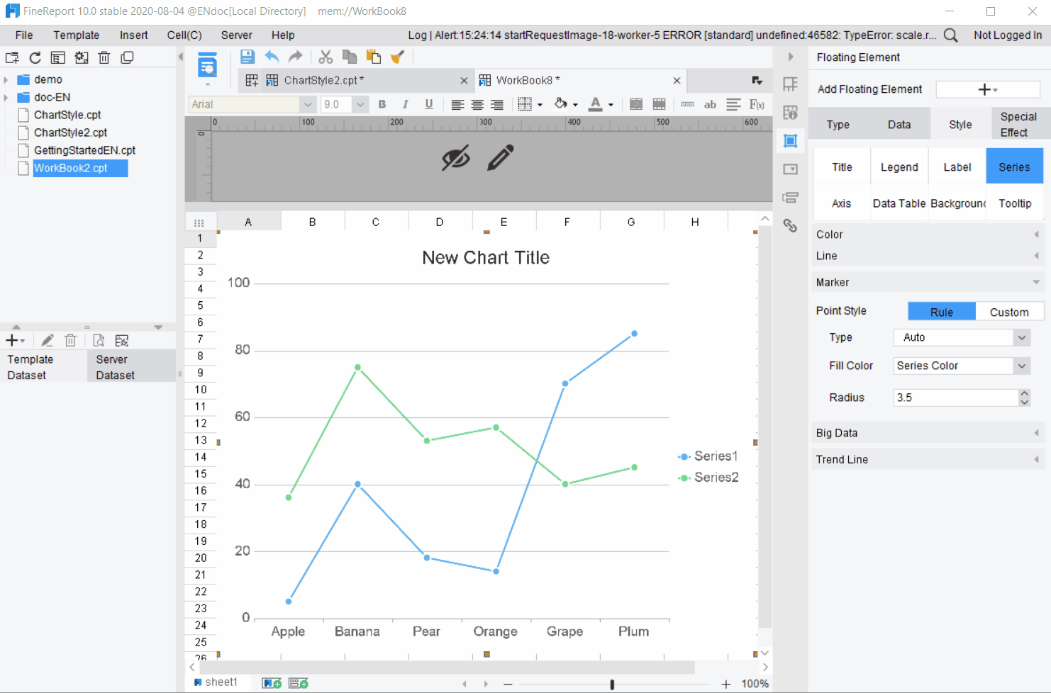Screen dimensions: 1051x693
Task: Open the floating element panel icon in sidebar
Action: tap(790, 141)
